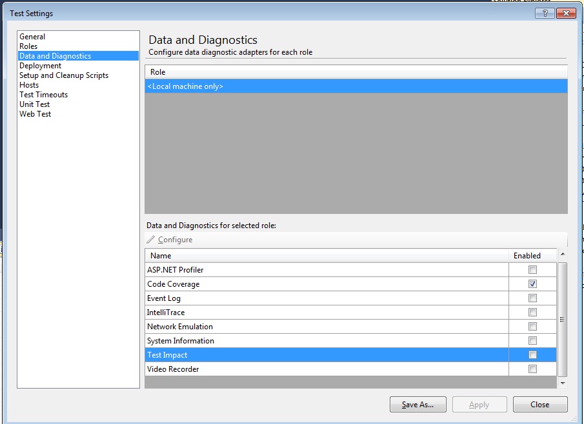The image size is (584, 424).
Task: Open the Setup and Cleanup Scripts category
Action: coord(63,75)
